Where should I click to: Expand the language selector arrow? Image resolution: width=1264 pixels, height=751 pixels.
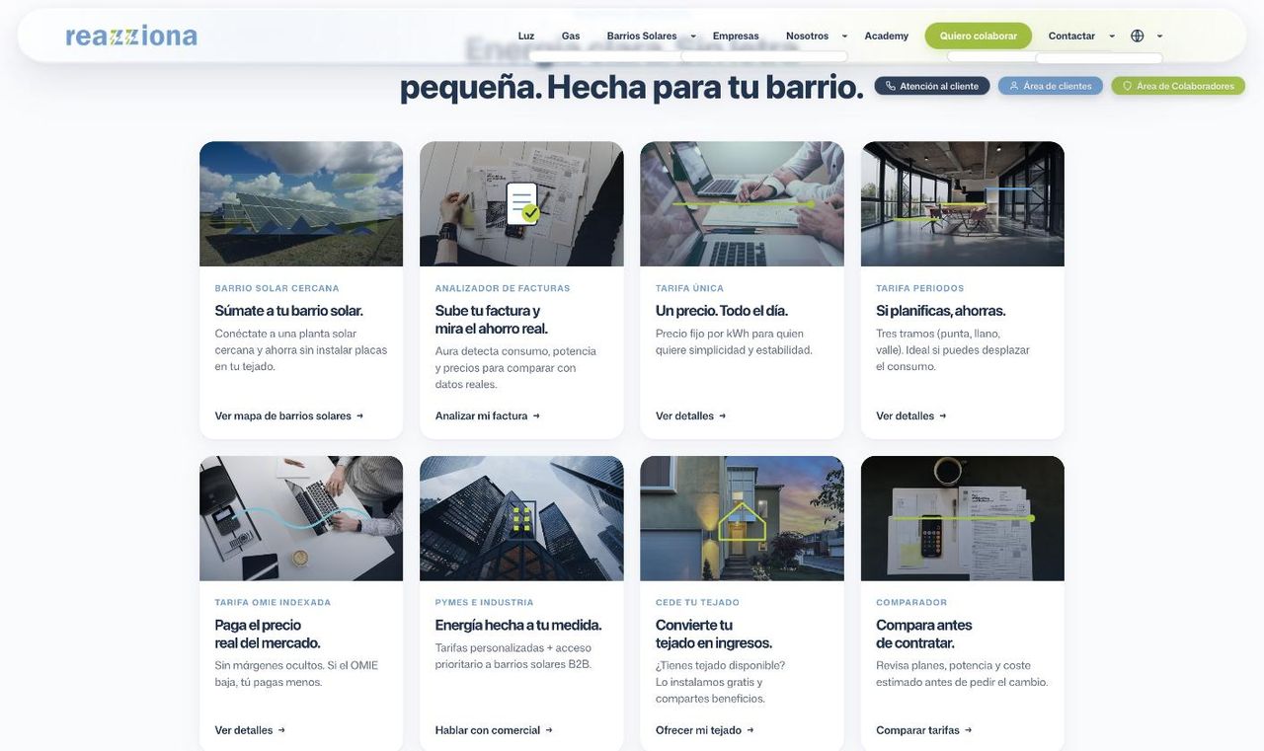[x=1159, y=37]
